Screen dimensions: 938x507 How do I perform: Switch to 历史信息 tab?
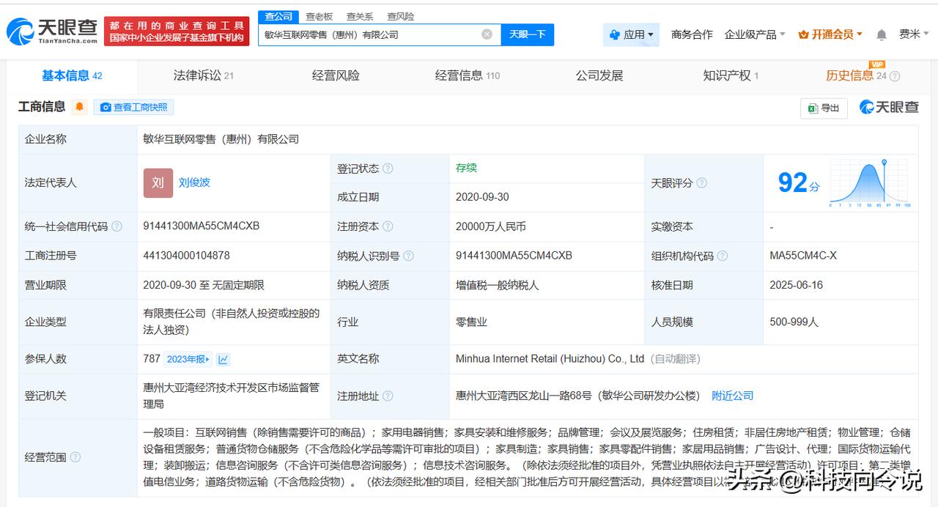pos(855,75)
